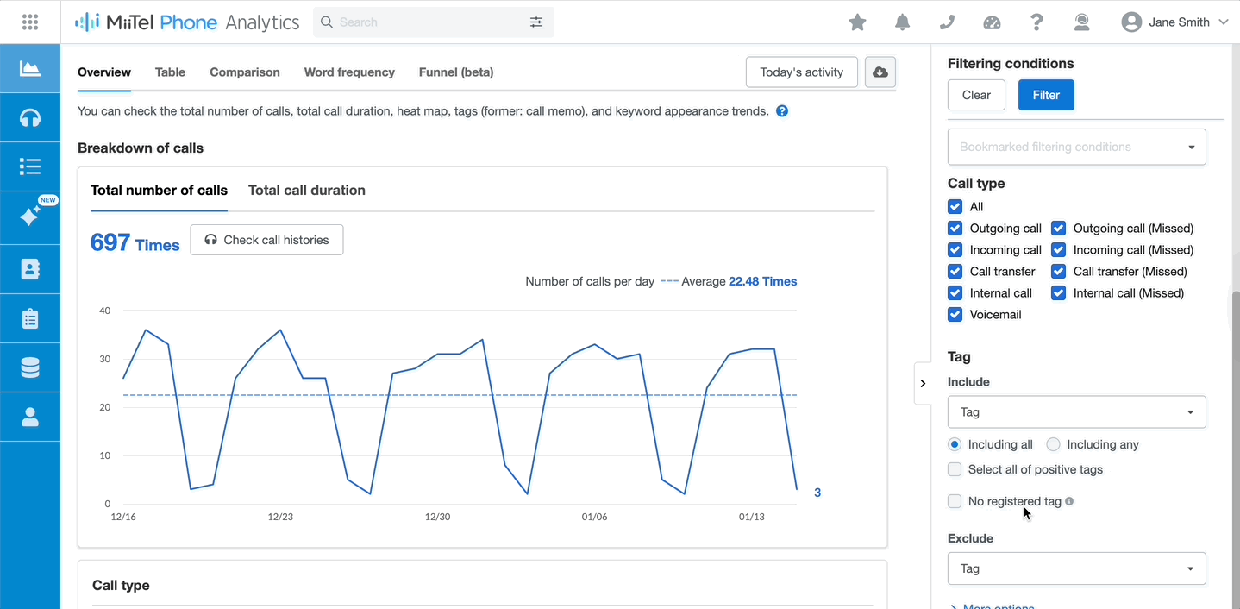Collapse the filter panel with chevron
The width and height of the screenshot is (1240, 609).
923,383
